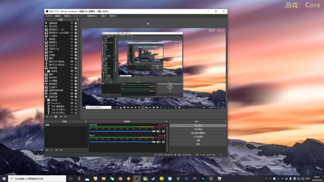Pop out the 来源 sources dock
The image size is (324, 182).
tap(78, 19)
